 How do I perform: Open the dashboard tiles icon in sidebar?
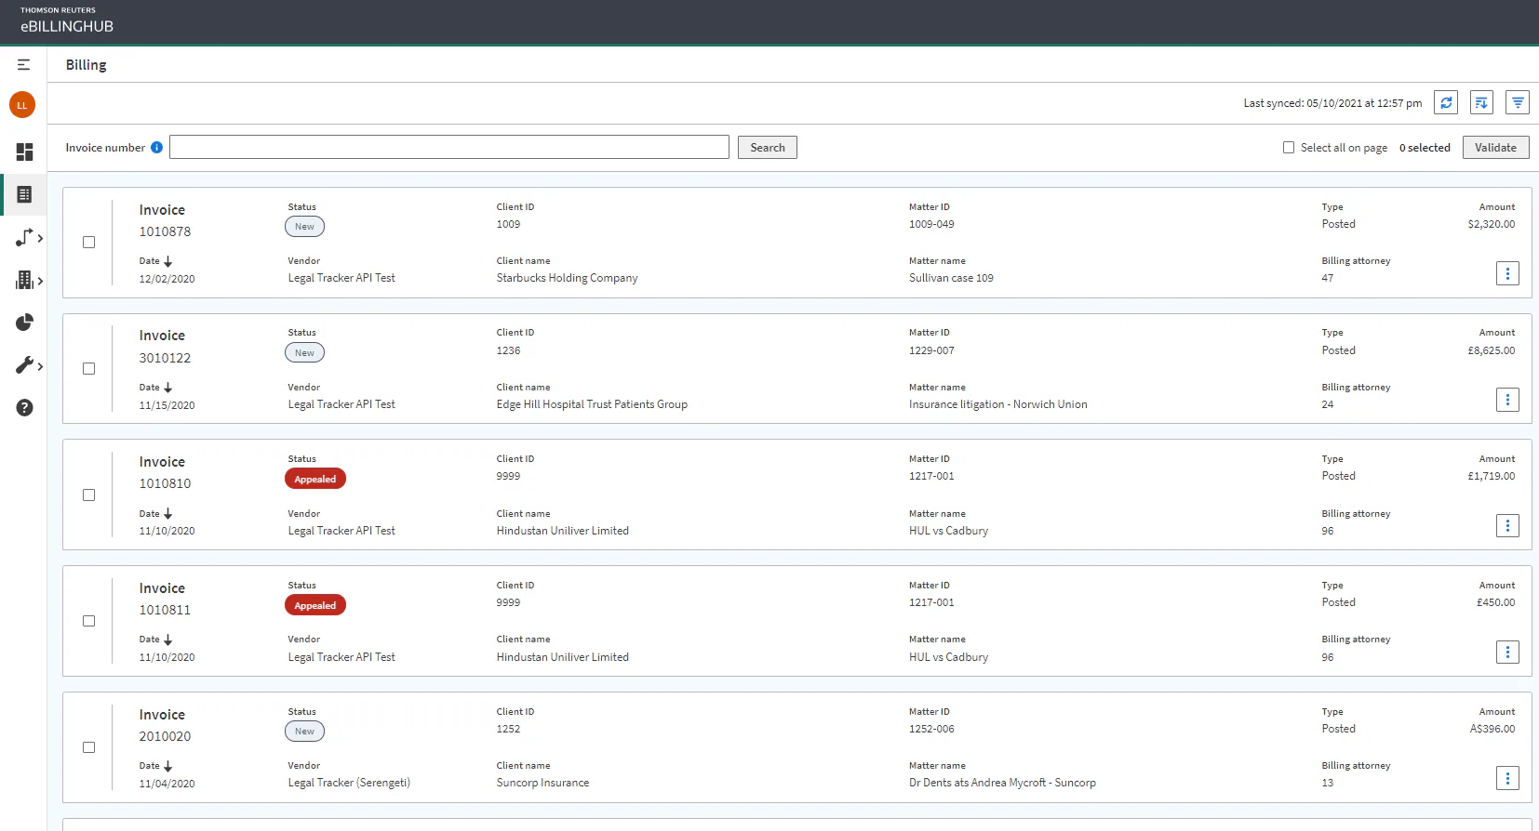tap(24, 152)
